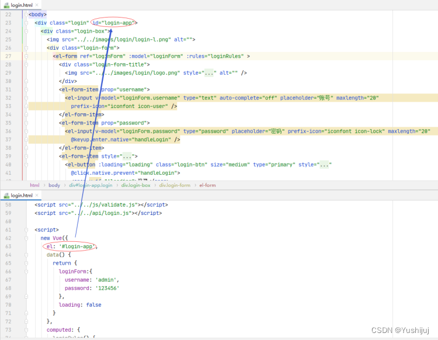Select the upper login.html editor tab

click(x=21, y=5)
